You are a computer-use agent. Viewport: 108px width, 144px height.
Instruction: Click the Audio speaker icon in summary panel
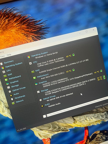tap(42, 106)
